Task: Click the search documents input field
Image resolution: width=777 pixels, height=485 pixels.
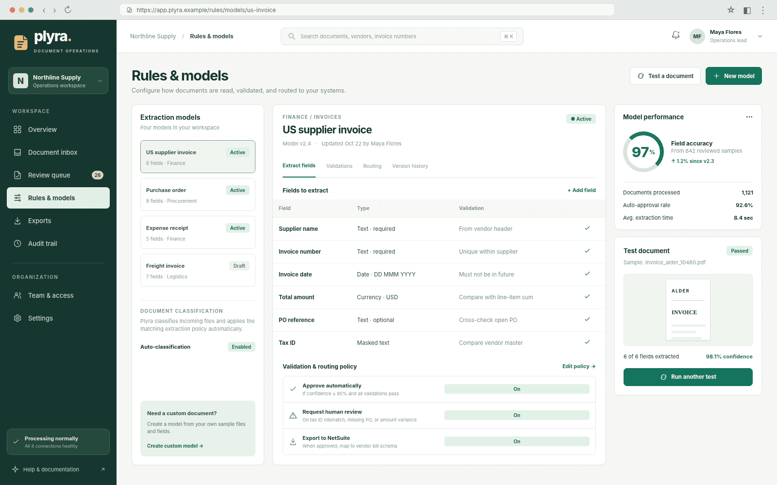Action: pos(402,36)
